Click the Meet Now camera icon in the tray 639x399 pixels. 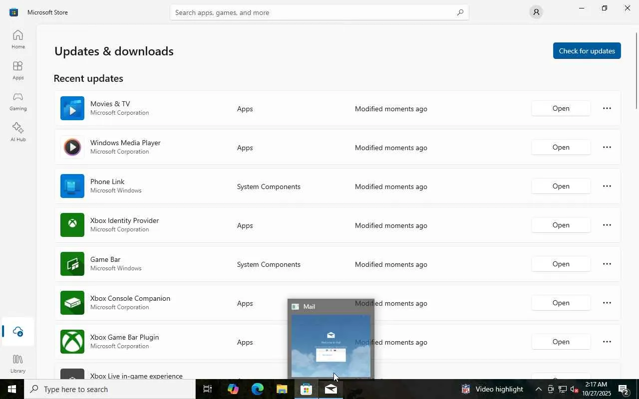[x=551, y=389]
